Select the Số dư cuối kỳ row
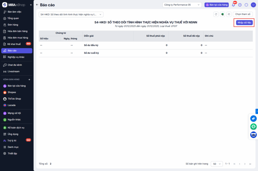258x171 pixels. point(146,53)
